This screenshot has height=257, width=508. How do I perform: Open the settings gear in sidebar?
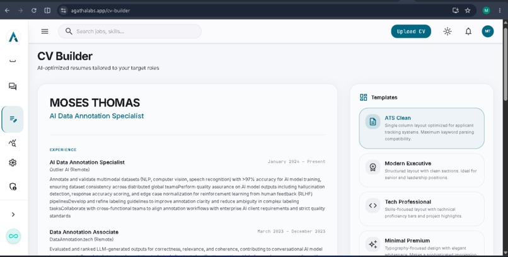pyautogui.click(x=13, y=163)
